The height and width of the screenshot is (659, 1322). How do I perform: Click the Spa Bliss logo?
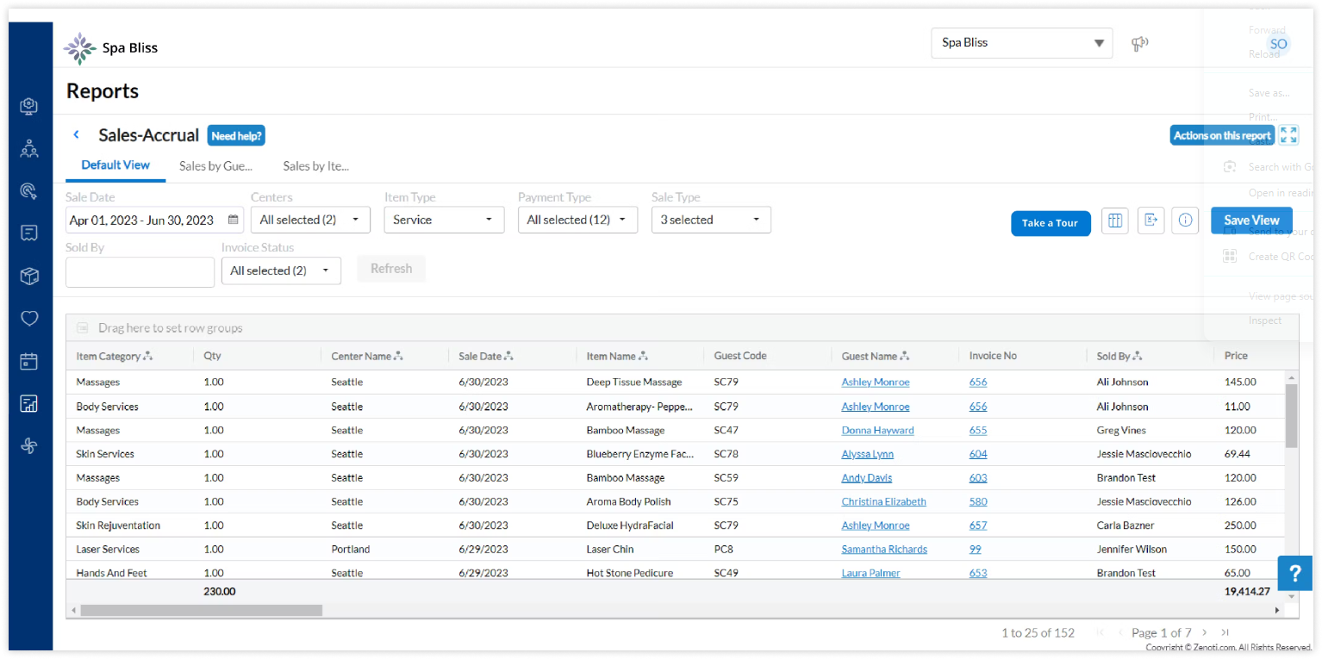click(110, 48)
